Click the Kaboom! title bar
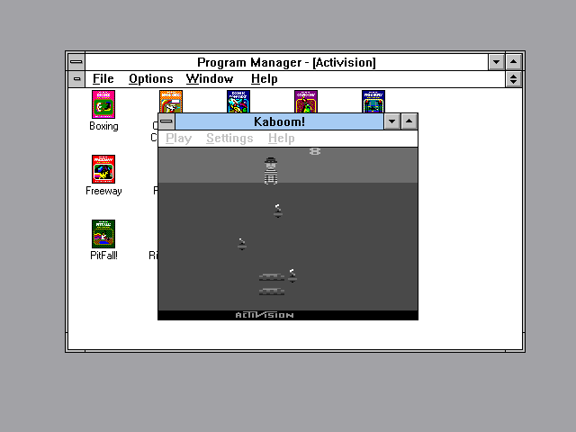 coord(279,121)
